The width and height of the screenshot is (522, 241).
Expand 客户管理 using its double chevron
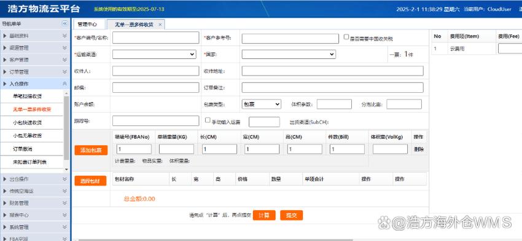click(64, 60)
